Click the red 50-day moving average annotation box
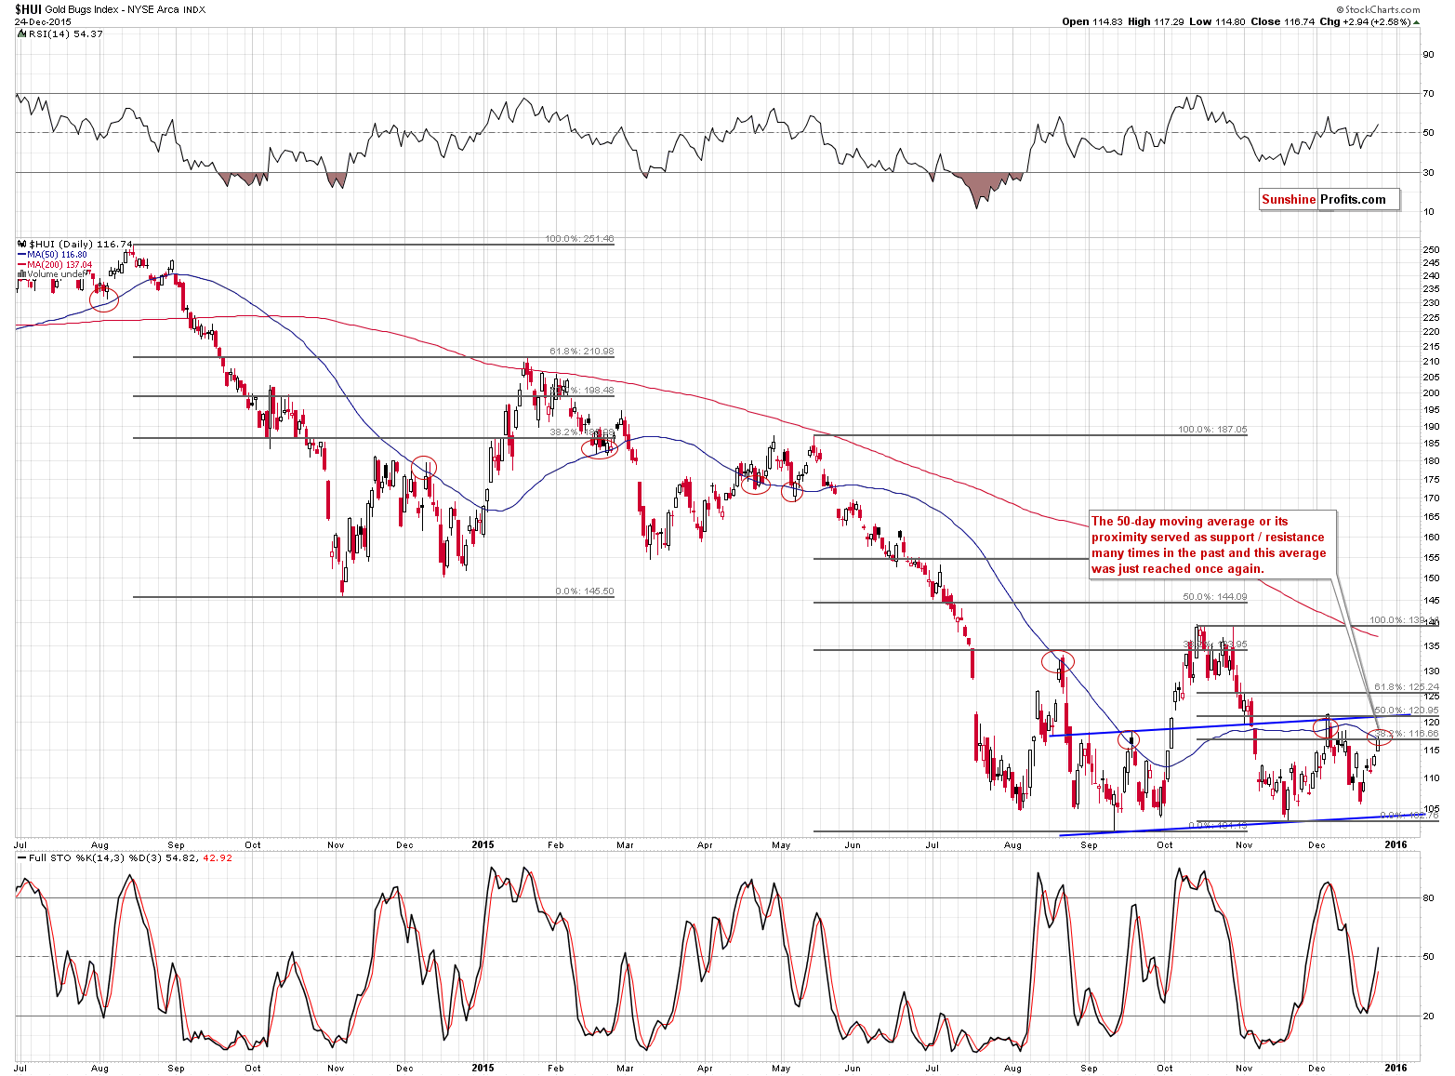The width and height of the screenshot is (1455, 1076). 1212,545
